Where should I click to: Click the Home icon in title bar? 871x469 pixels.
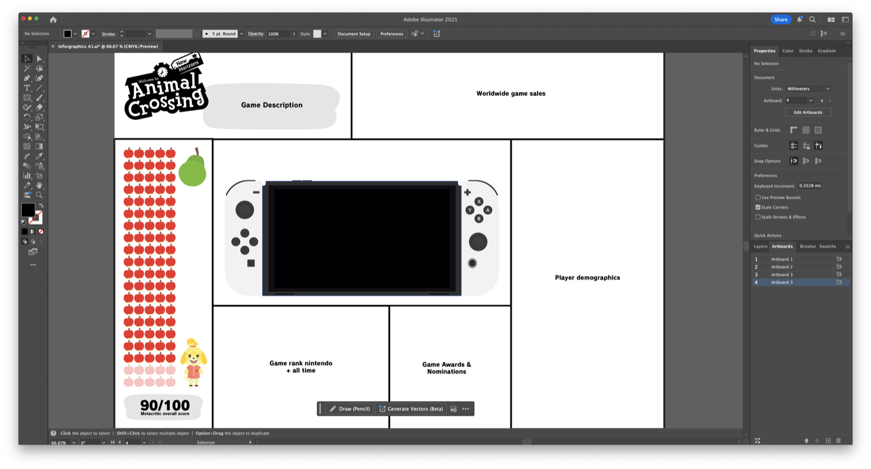coord(53,19)
